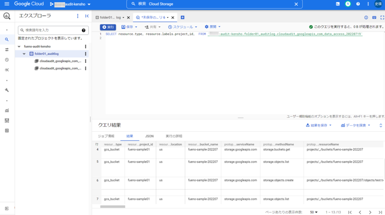This screenshot has height=215, width=385.
Task: Open the 展開 settings dropdown
Action: (x=212, y=27)
